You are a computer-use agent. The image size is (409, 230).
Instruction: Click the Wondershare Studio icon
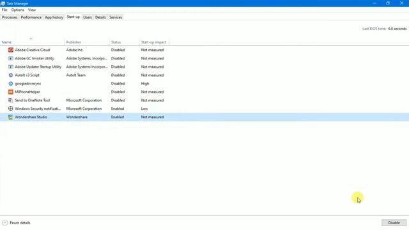11,117
